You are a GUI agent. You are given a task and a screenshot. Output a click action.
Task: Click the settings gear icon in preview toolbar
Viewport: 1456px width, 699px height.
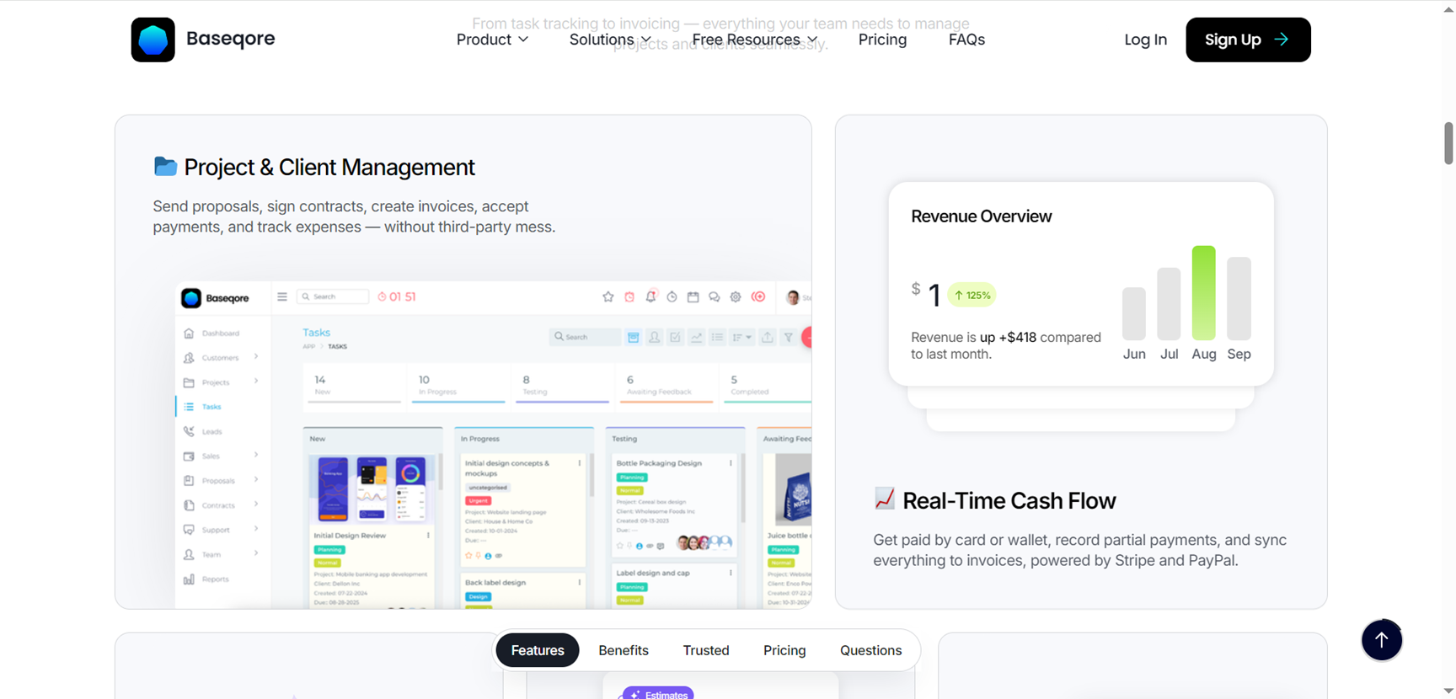pyautogui.click(x=736, y=296)
